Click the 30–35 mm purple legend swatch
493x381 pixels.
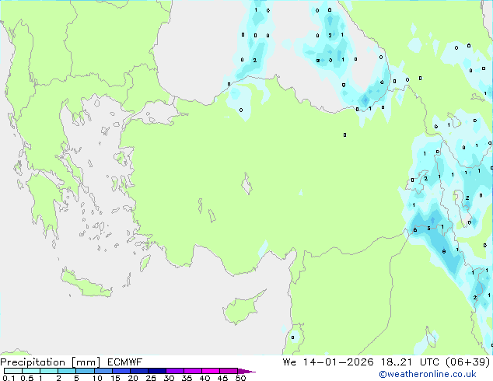pyautogui.click(x=175, y=371)
